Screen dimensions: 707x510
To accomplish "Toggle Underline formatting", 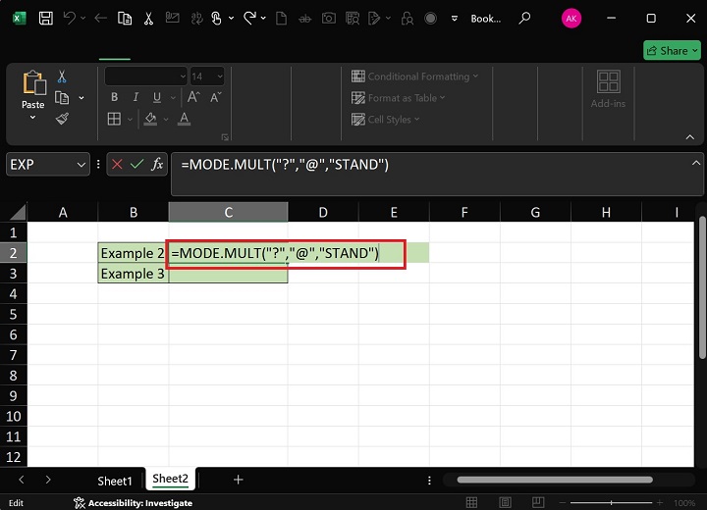I will click(x=157, y=97).
